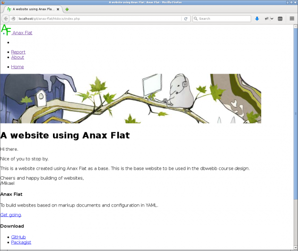Click the developer tools toolbar icon

(x=267, y=18)
